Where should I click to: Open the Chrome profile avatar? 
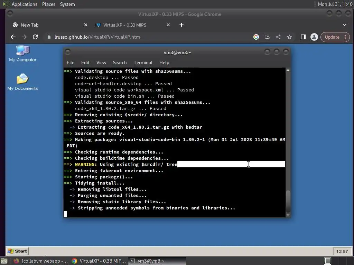click(314, 37)
